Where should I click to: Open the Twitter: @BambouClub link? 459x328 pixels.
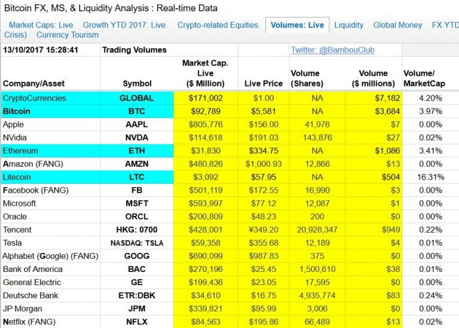(x=332, y=50)
